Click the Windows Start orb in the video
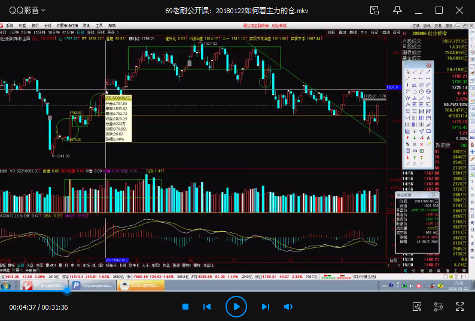The image size is (475, 321). click(5, 286)
